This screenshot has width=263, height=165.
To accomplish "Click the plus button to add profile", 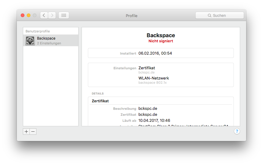I will [26, 131].
